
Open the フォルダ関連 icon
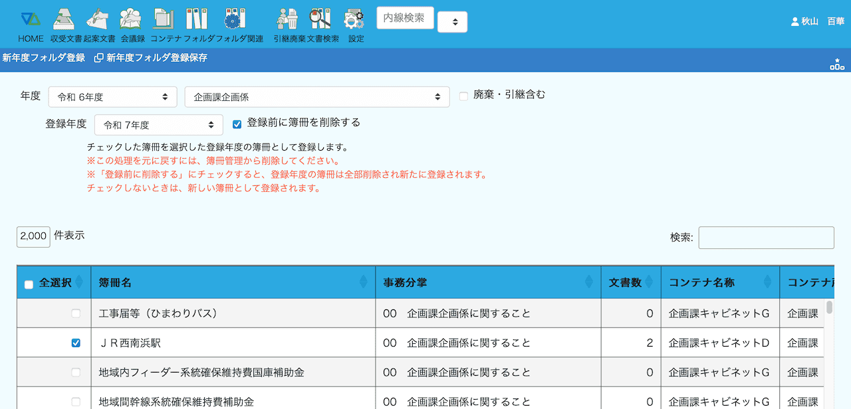tap(231, 20)
